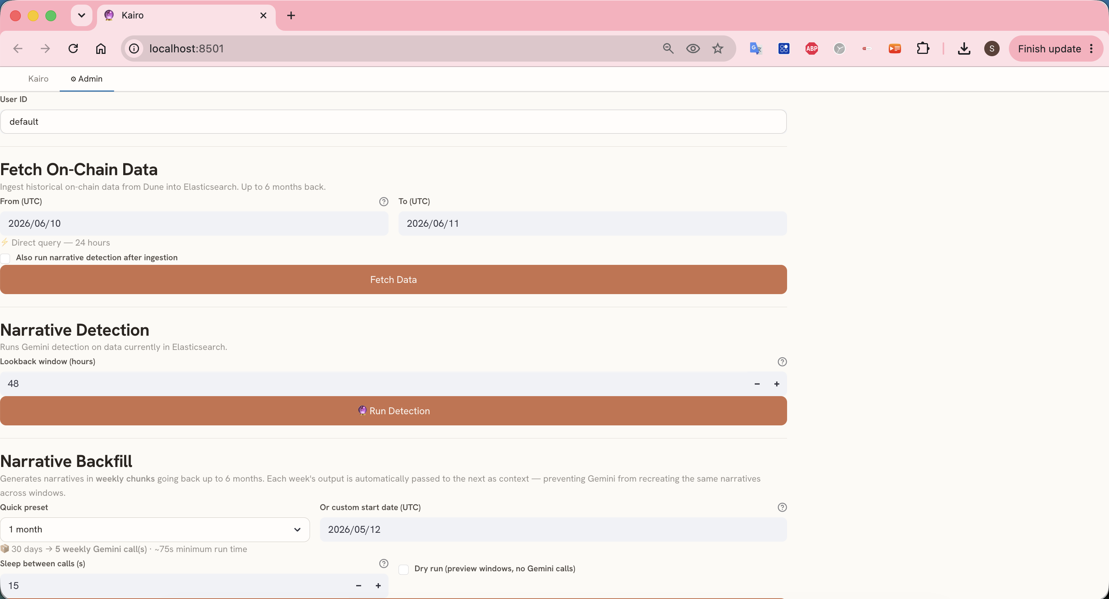
Task: Open the S profile avatar
Action: pos(992,49)
